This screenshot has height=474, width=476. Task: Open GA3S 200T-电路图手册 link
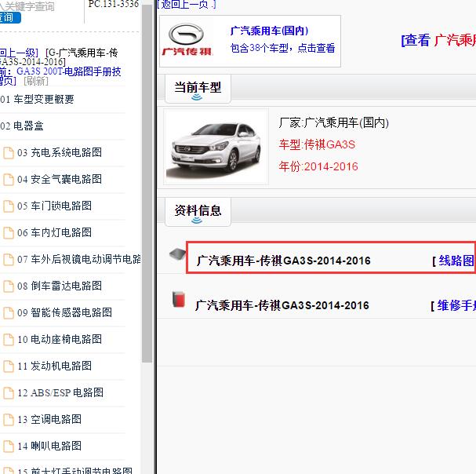point(68,71)
